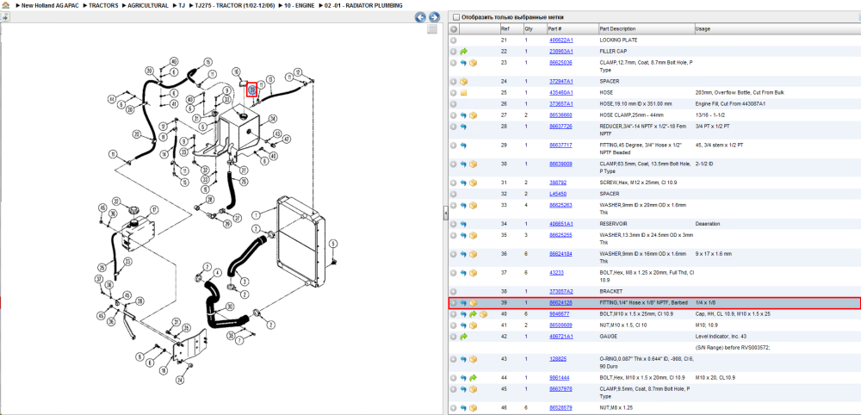Open part number 86625036 link

pyautogui.click(x=561, y=63)
